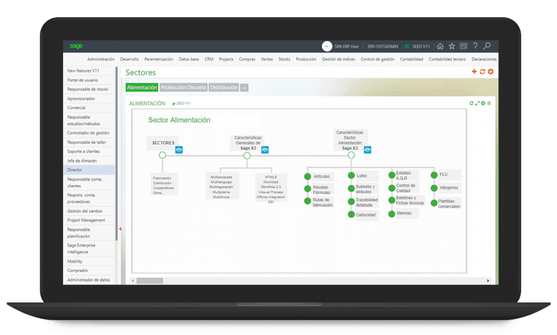
Task: Select Director in the sidebar
Action: point(89,170)
